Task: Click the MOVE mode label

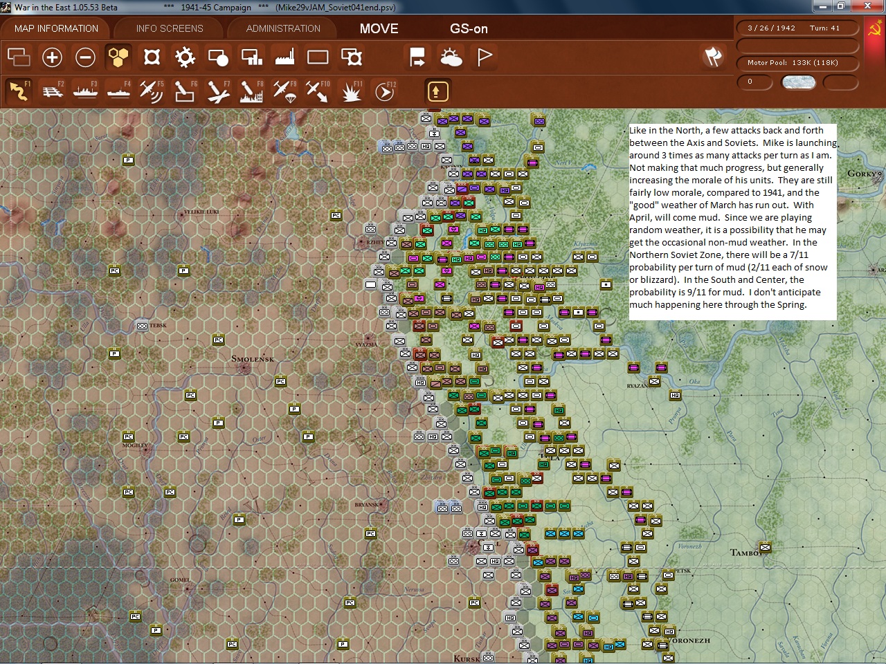Action: 379,28
